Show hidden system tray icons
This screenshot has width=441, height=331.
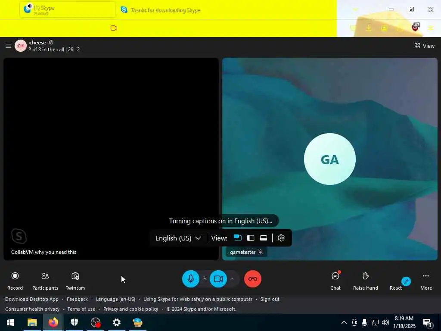(x=344, y=322)
